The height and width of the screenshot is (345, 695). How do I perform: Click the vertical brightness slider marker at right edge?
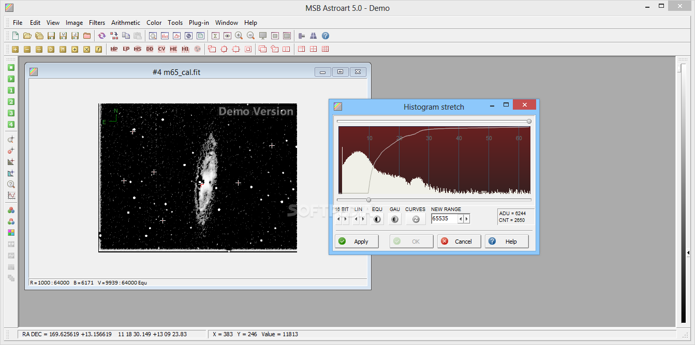pyautogui.click(x=688, y=252)
